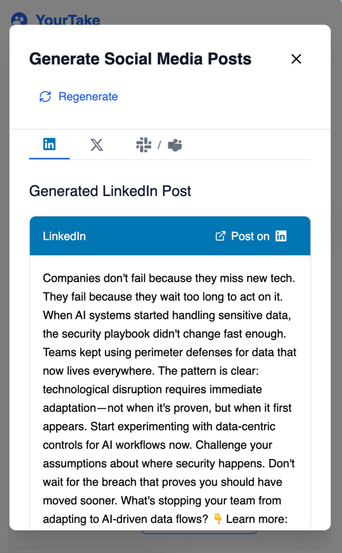Screen dimensions: 342x553
Task: Close the Generate Social Media Posts dialog
Action: pyautogui.click(x=296, y=59)
